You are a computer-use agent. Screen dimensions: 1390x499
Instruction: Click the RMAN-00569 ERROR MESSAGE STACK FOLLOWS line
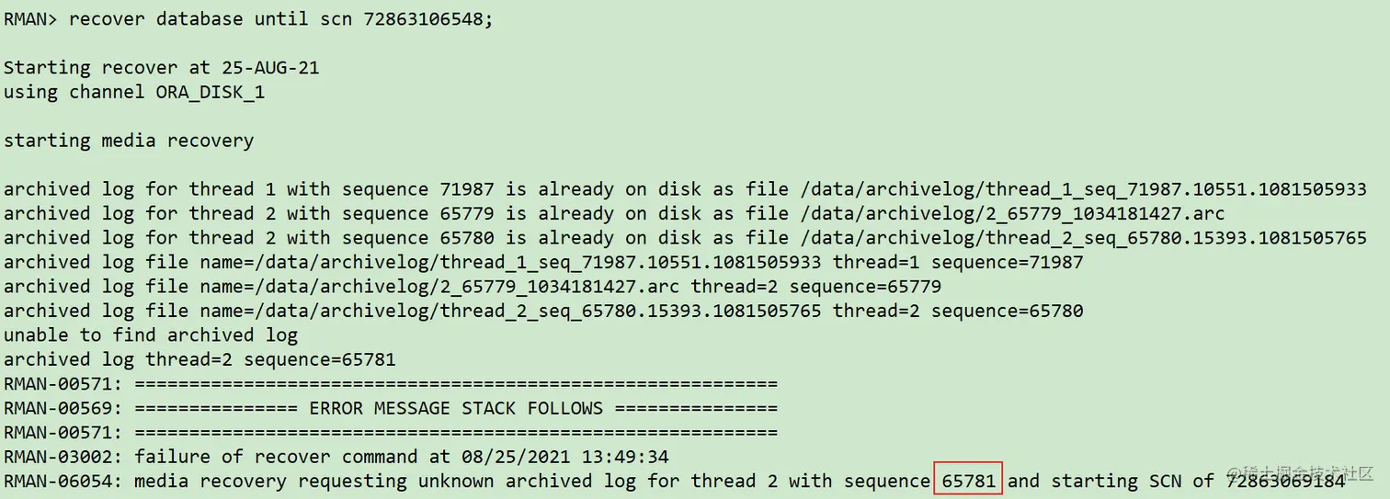click(x=391, y=407)
